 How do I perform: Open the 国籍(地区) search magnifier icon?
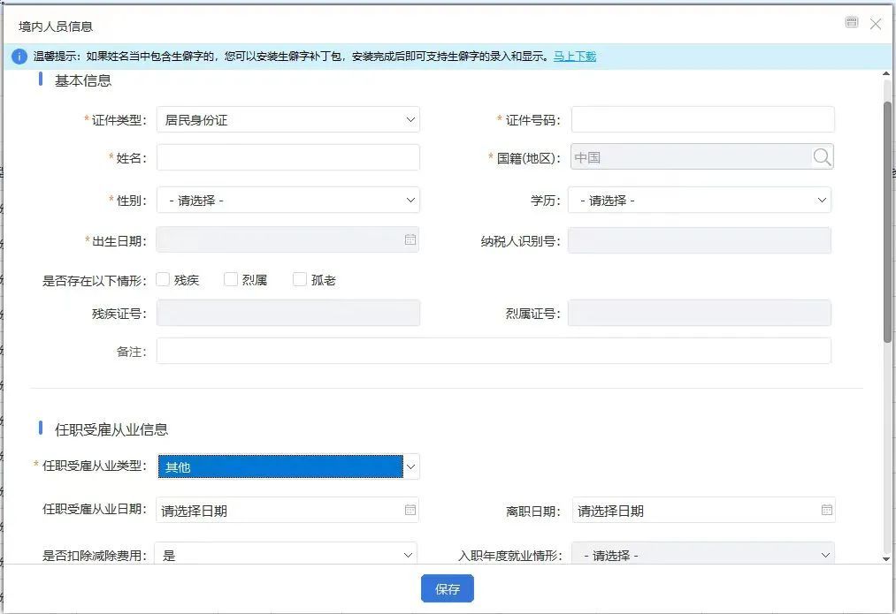(822, 157)
